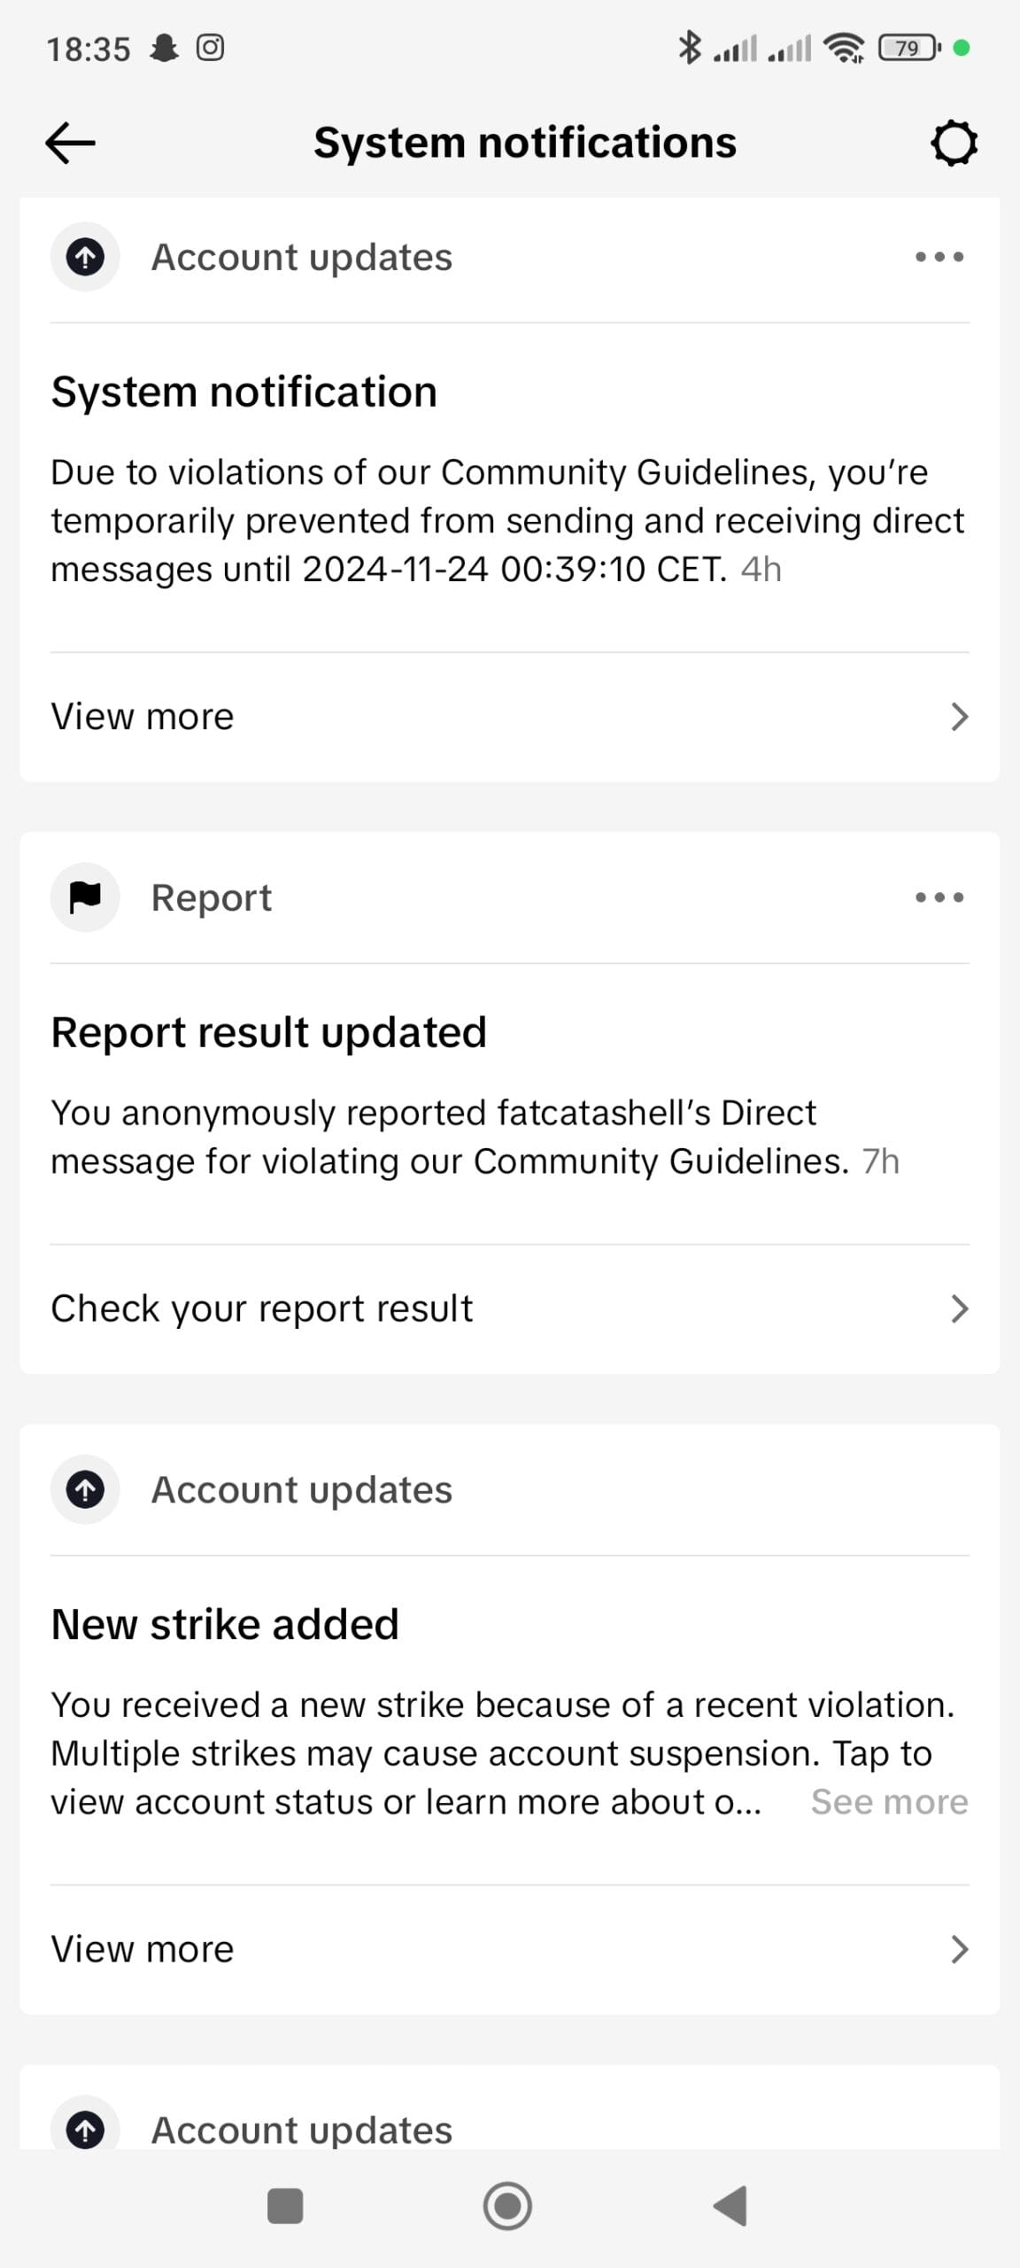Tap the Android back triangle button
1020x2268 pixels.
point(730,2205)
